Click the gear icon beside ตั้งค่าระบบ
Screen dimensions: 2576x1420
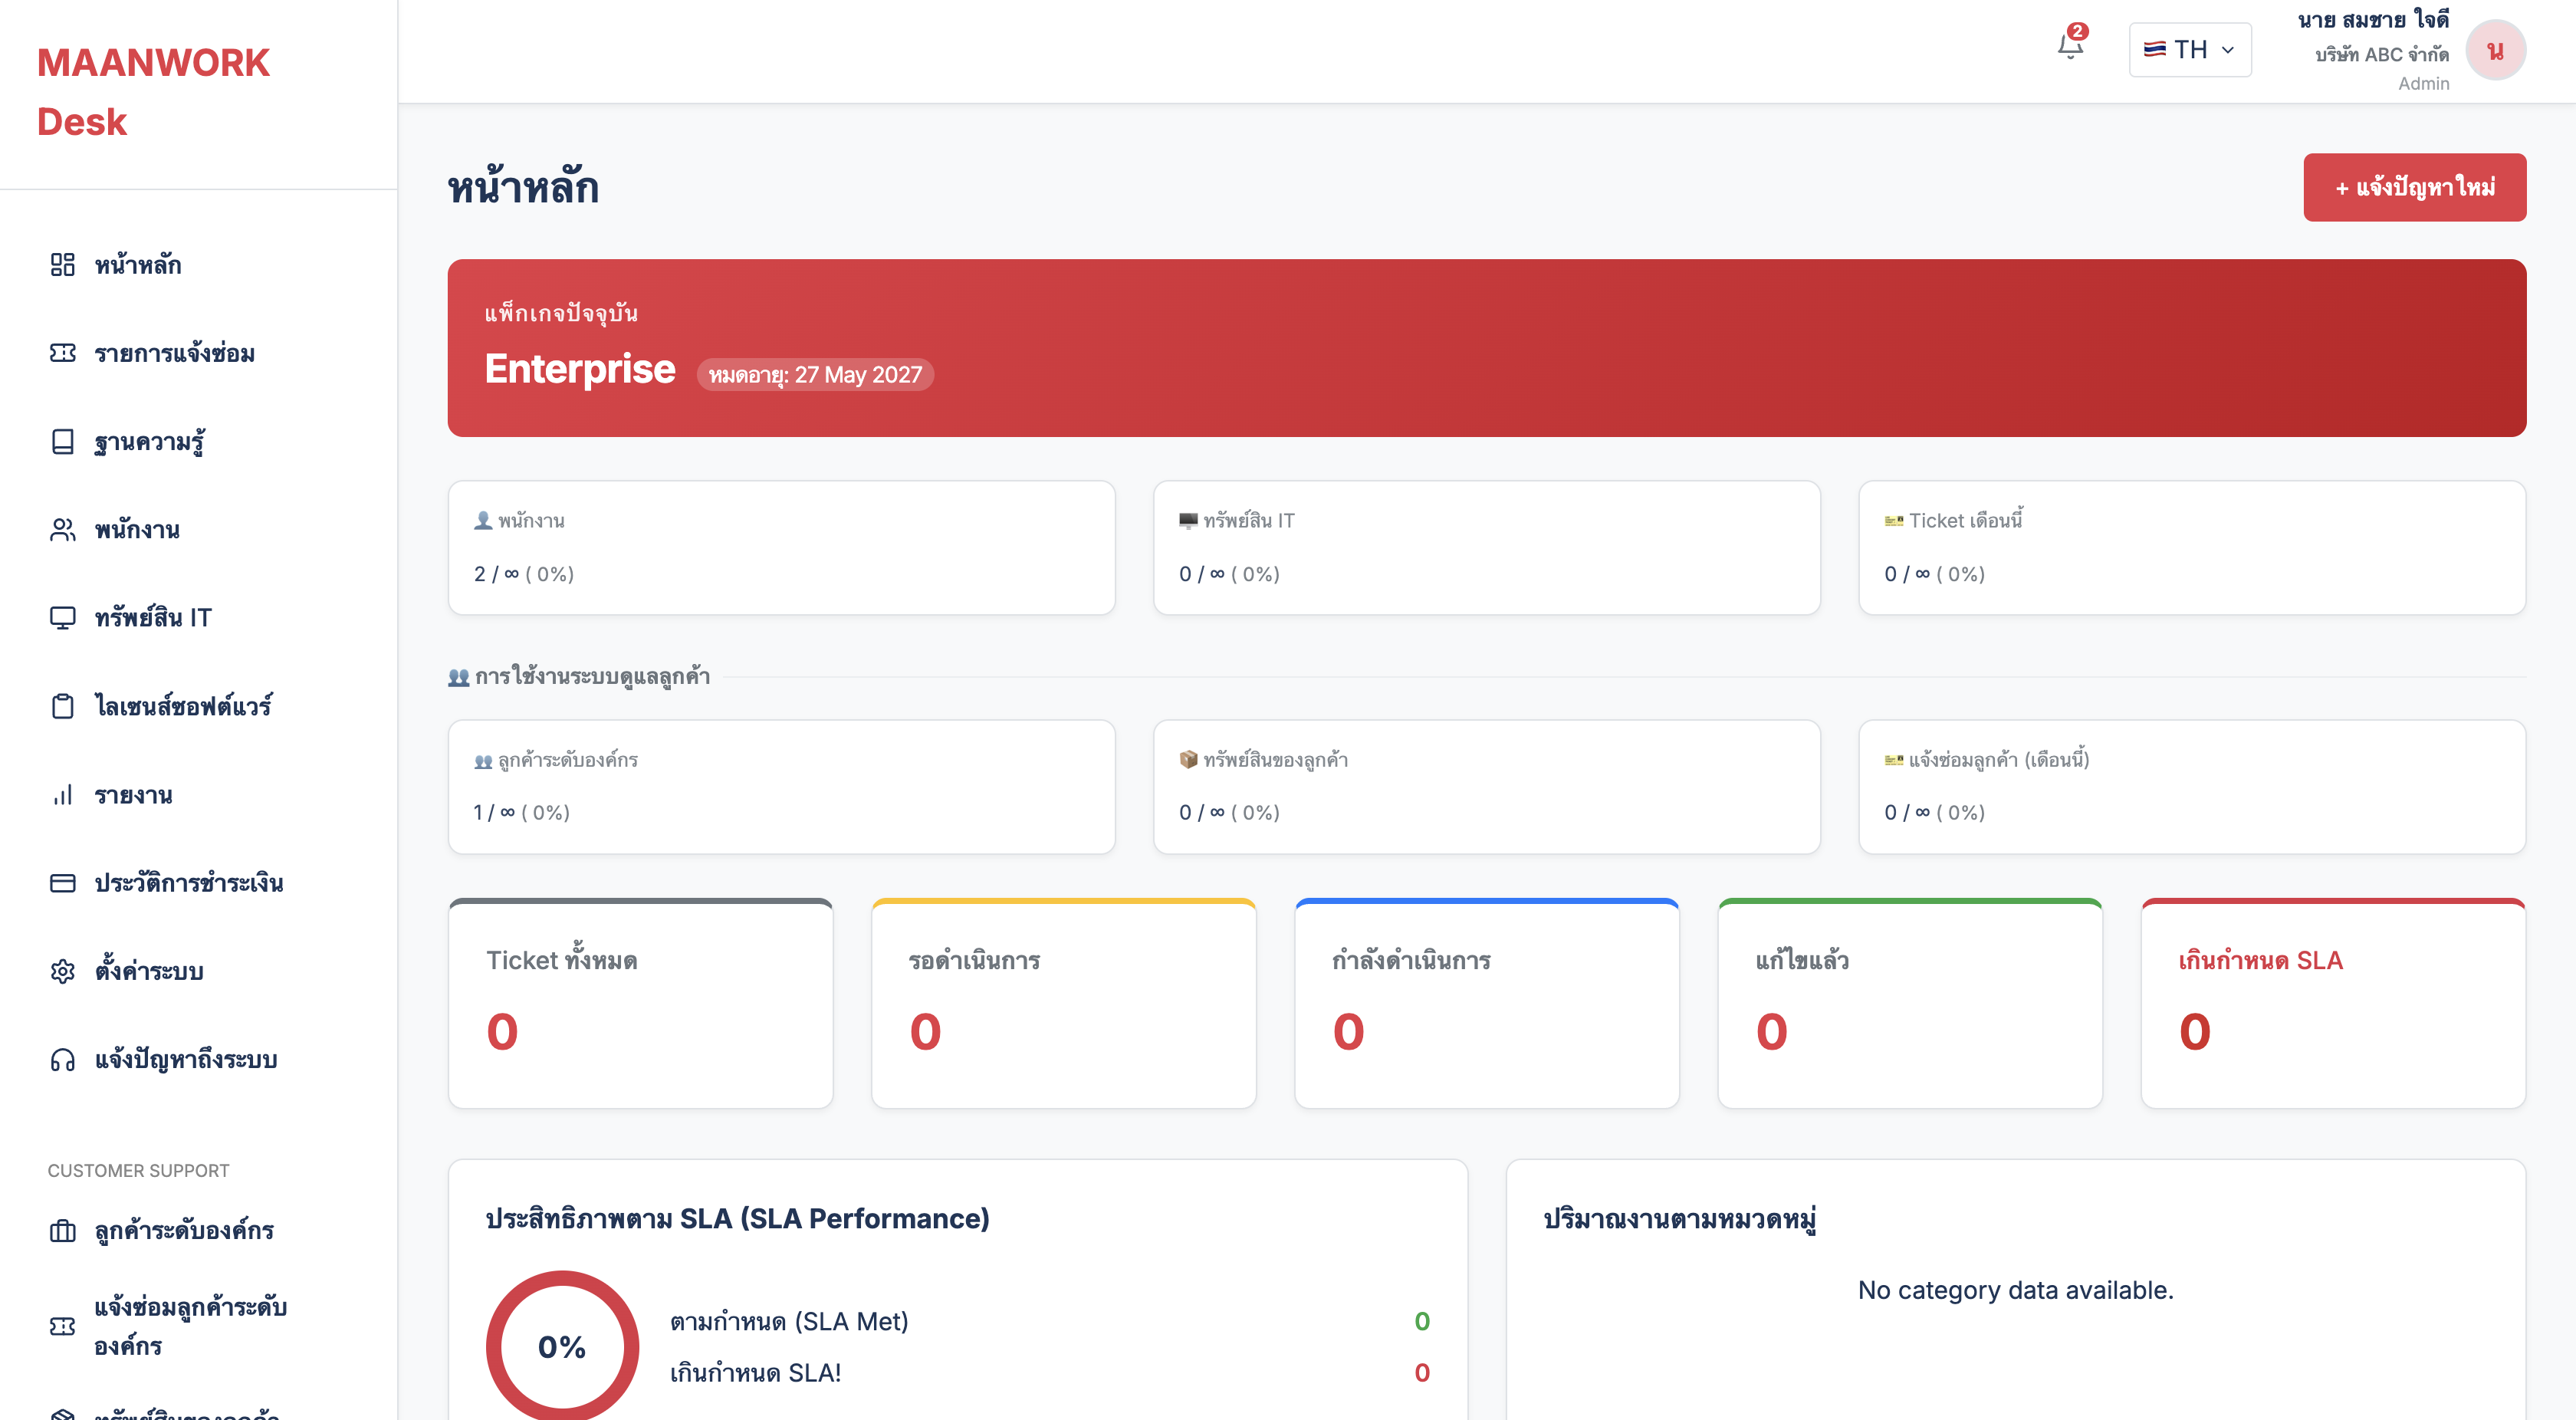[62, 971]
